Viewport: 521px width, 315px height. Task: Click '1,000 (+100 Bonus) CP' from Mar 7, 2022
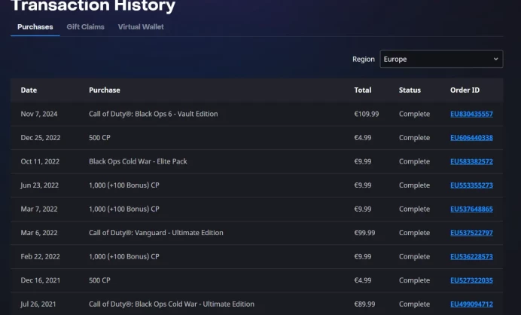124,209
